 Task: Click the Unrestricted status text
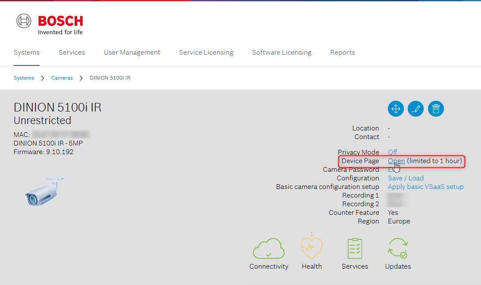(x=42, y=121)
